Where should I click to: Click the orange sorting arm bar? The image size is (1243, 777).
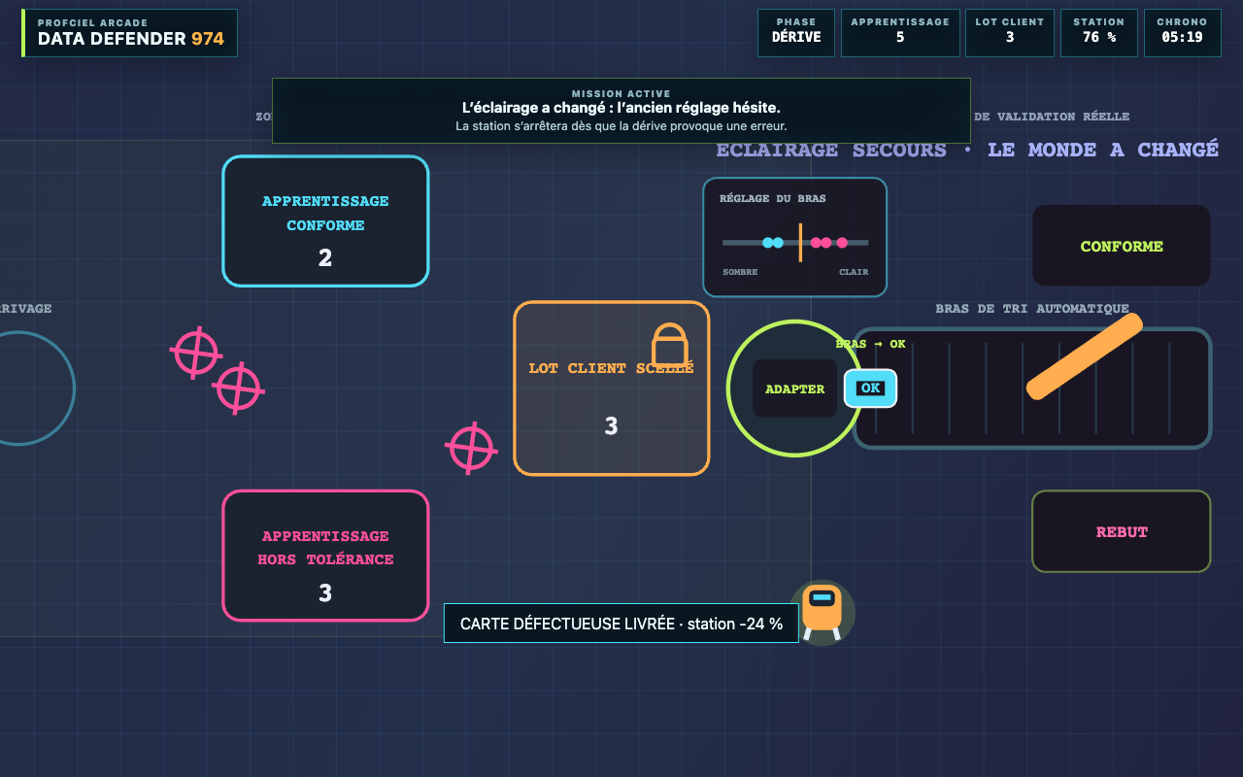(x=1085, y=355)
